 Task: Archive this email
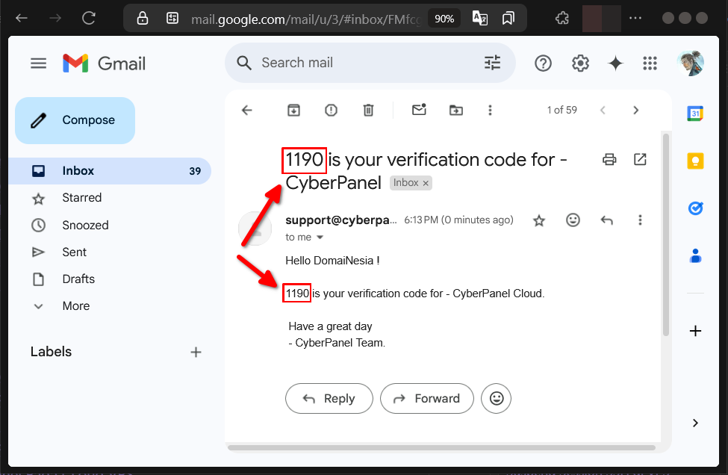(x=294, y=110)
